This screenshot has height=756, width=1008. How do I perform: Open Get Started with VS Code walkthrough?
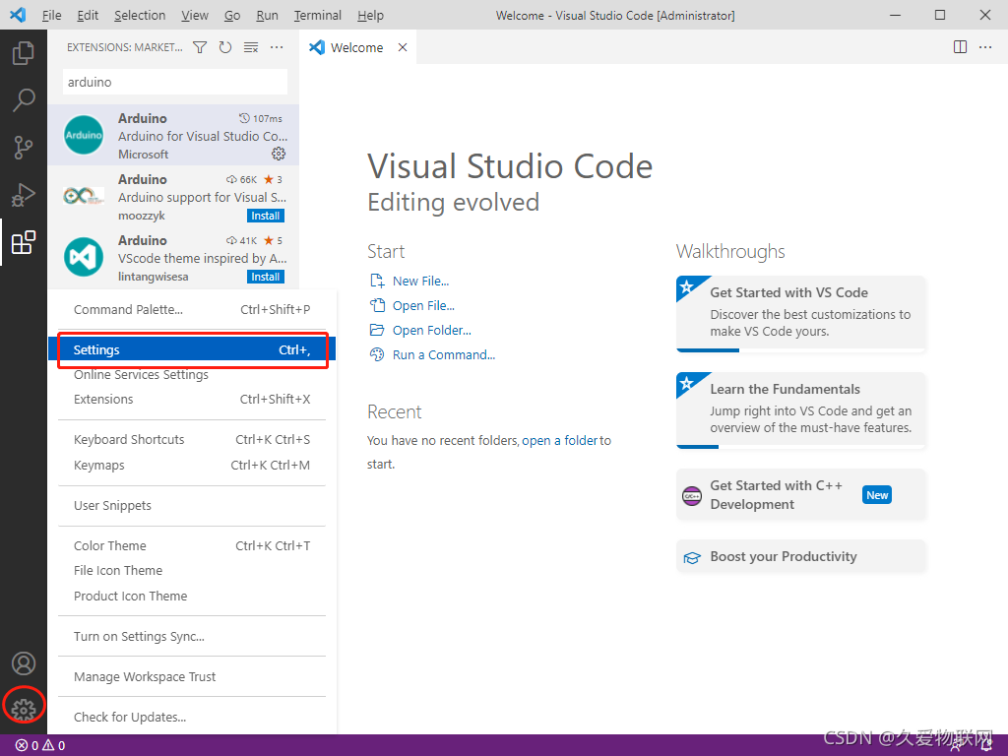[800, 314]
